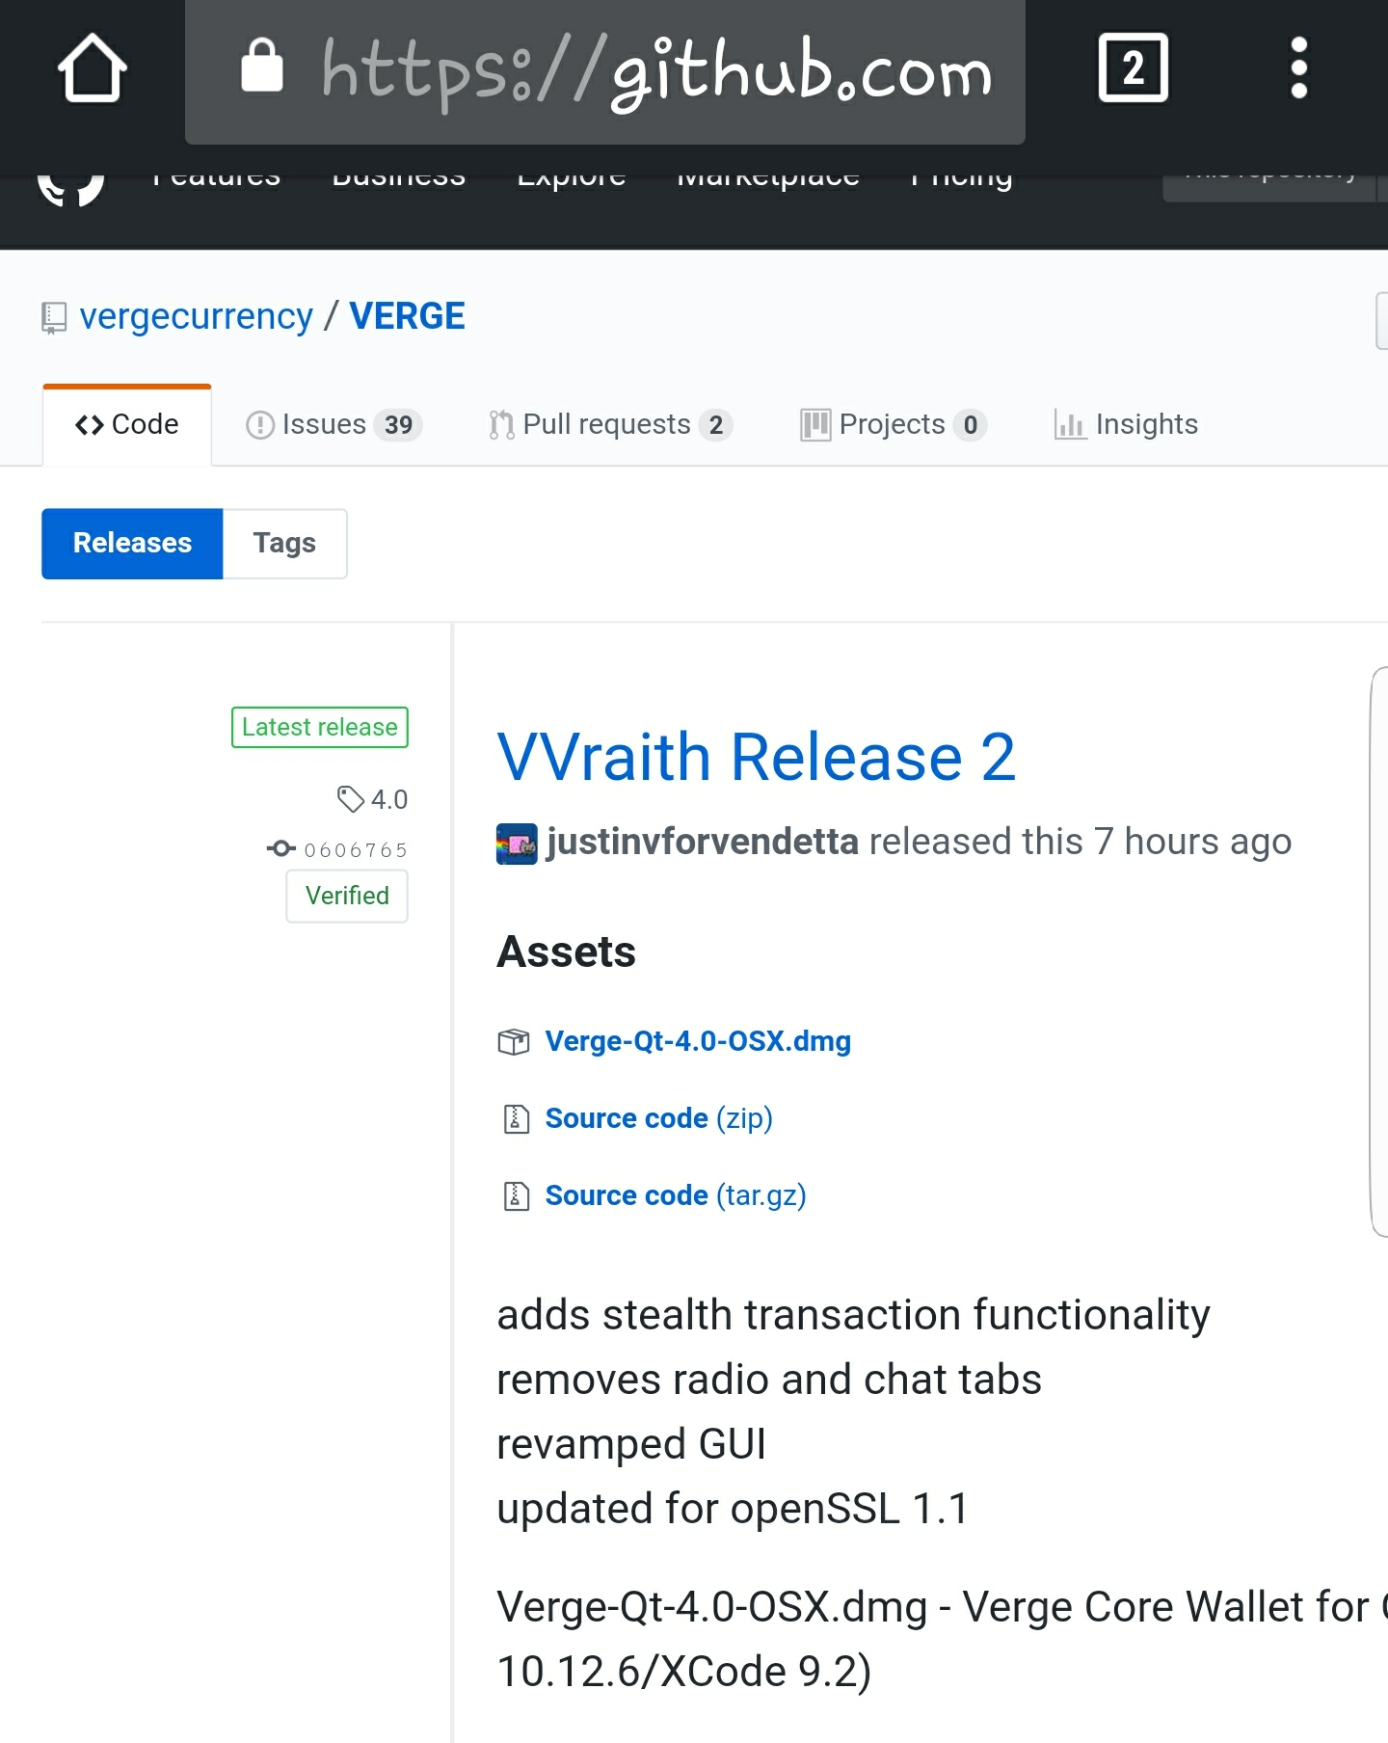Screen dimensions: 1388x1743
Task: Click the Latest release label
Action: coord(320,727)
